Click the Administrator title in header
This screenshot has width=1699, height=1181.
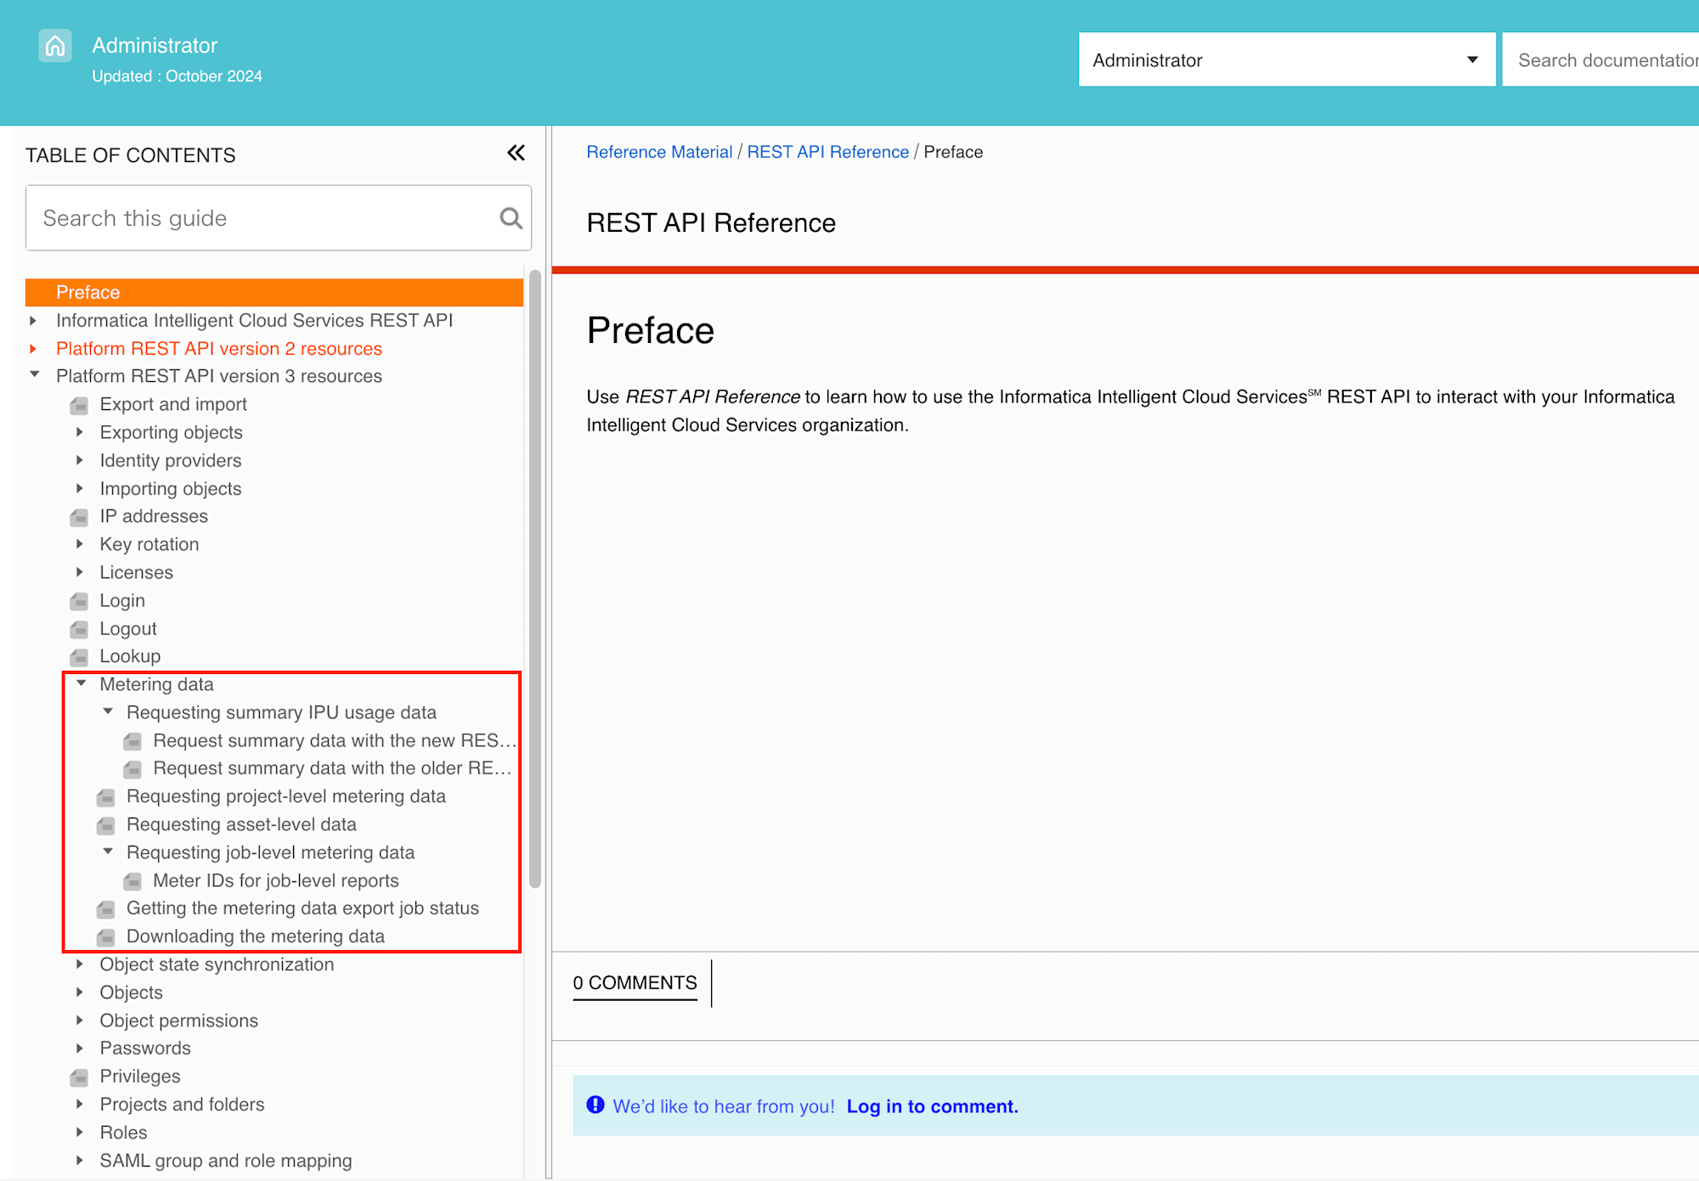point(155,46)
